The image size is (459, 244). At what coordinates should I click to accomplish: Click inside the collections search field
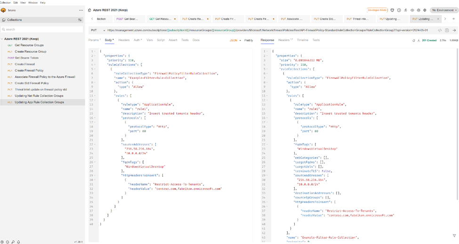42,29
